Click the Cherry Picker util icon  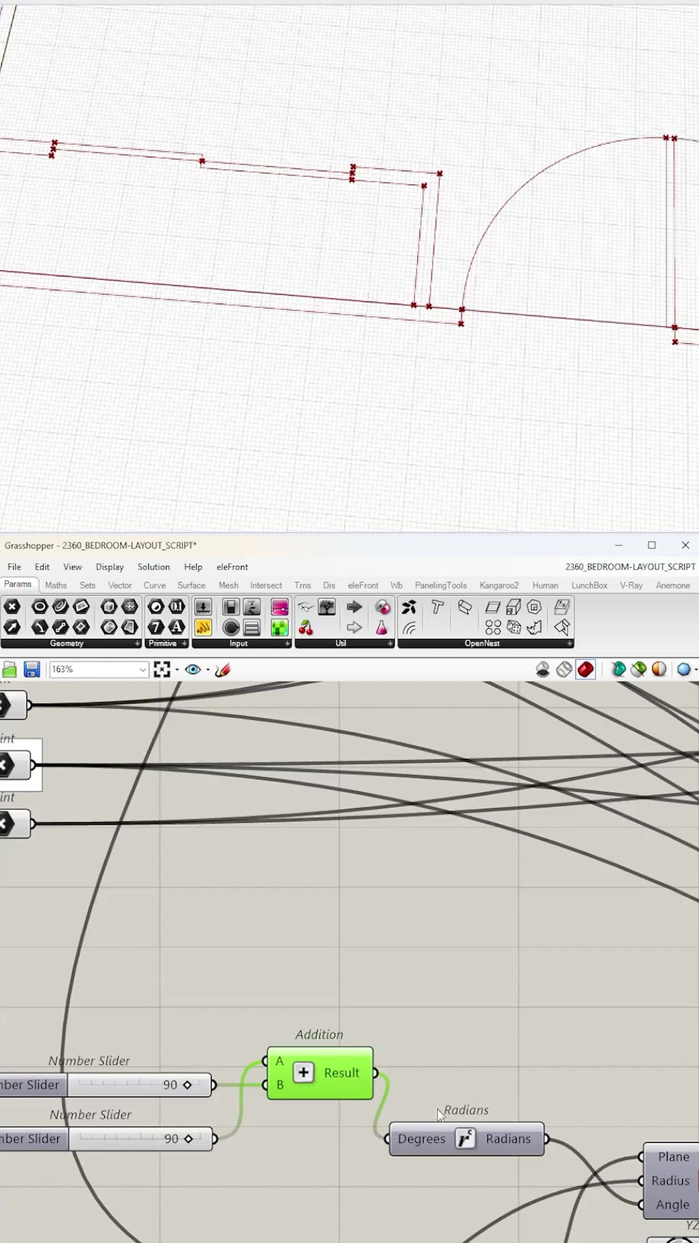point(306,627)
